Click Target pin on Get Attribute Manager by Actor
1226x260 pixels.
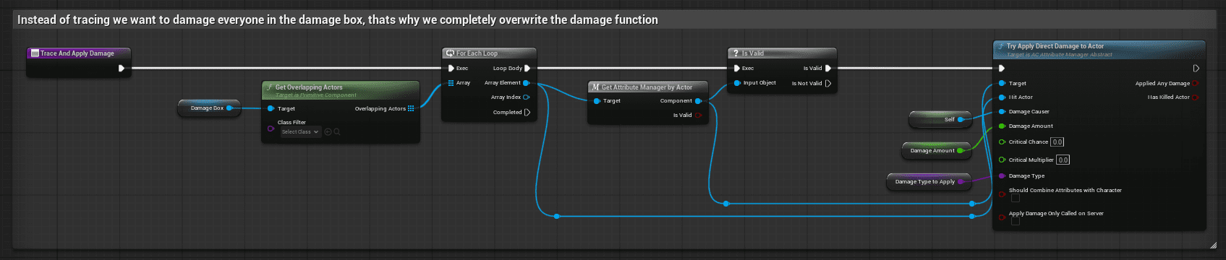(x=597, y=101)
